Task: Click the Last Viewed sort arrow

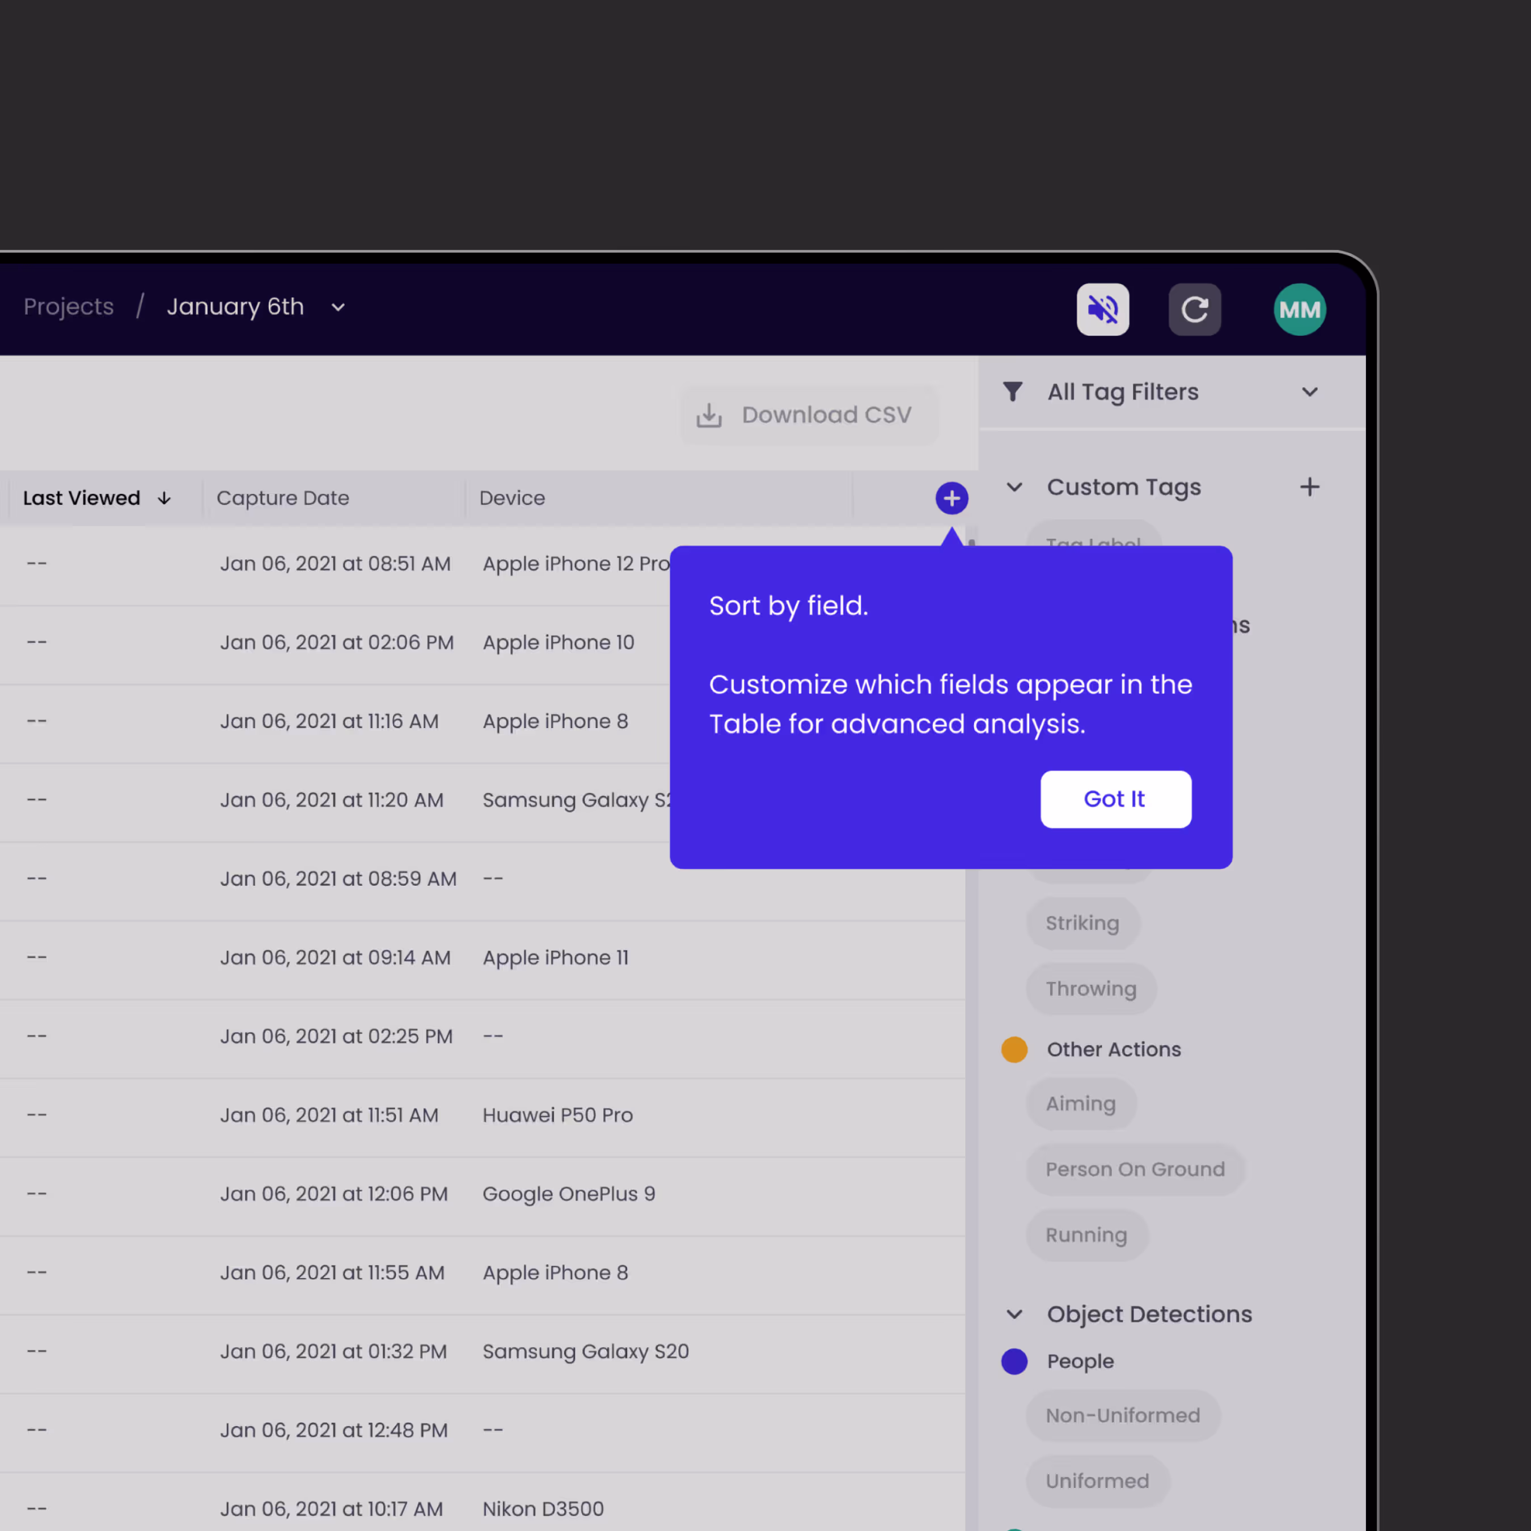Action: pyautogui.click(x=164, y=498)
